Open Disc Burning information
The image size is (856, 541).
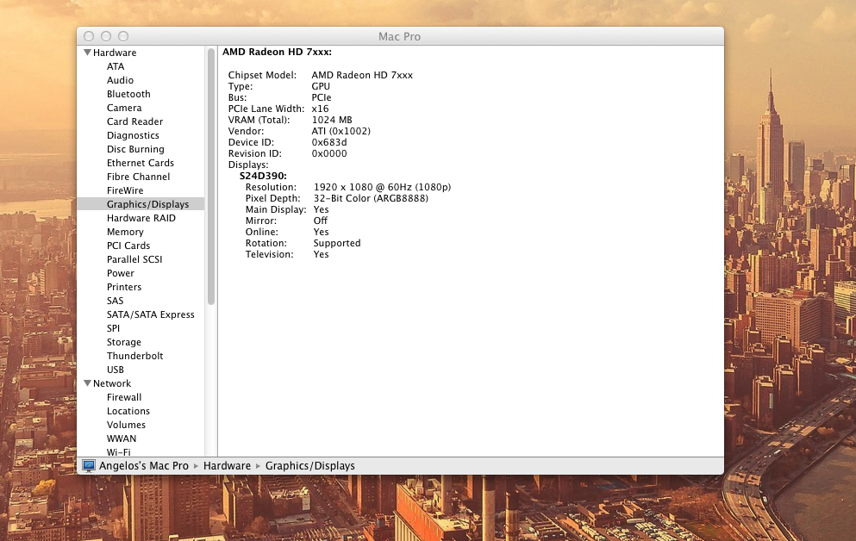(135, 149)
